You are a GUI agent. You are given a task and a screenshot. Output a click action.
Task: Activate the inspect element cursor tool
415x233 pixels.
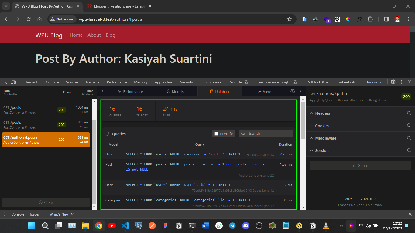point(5,82)
